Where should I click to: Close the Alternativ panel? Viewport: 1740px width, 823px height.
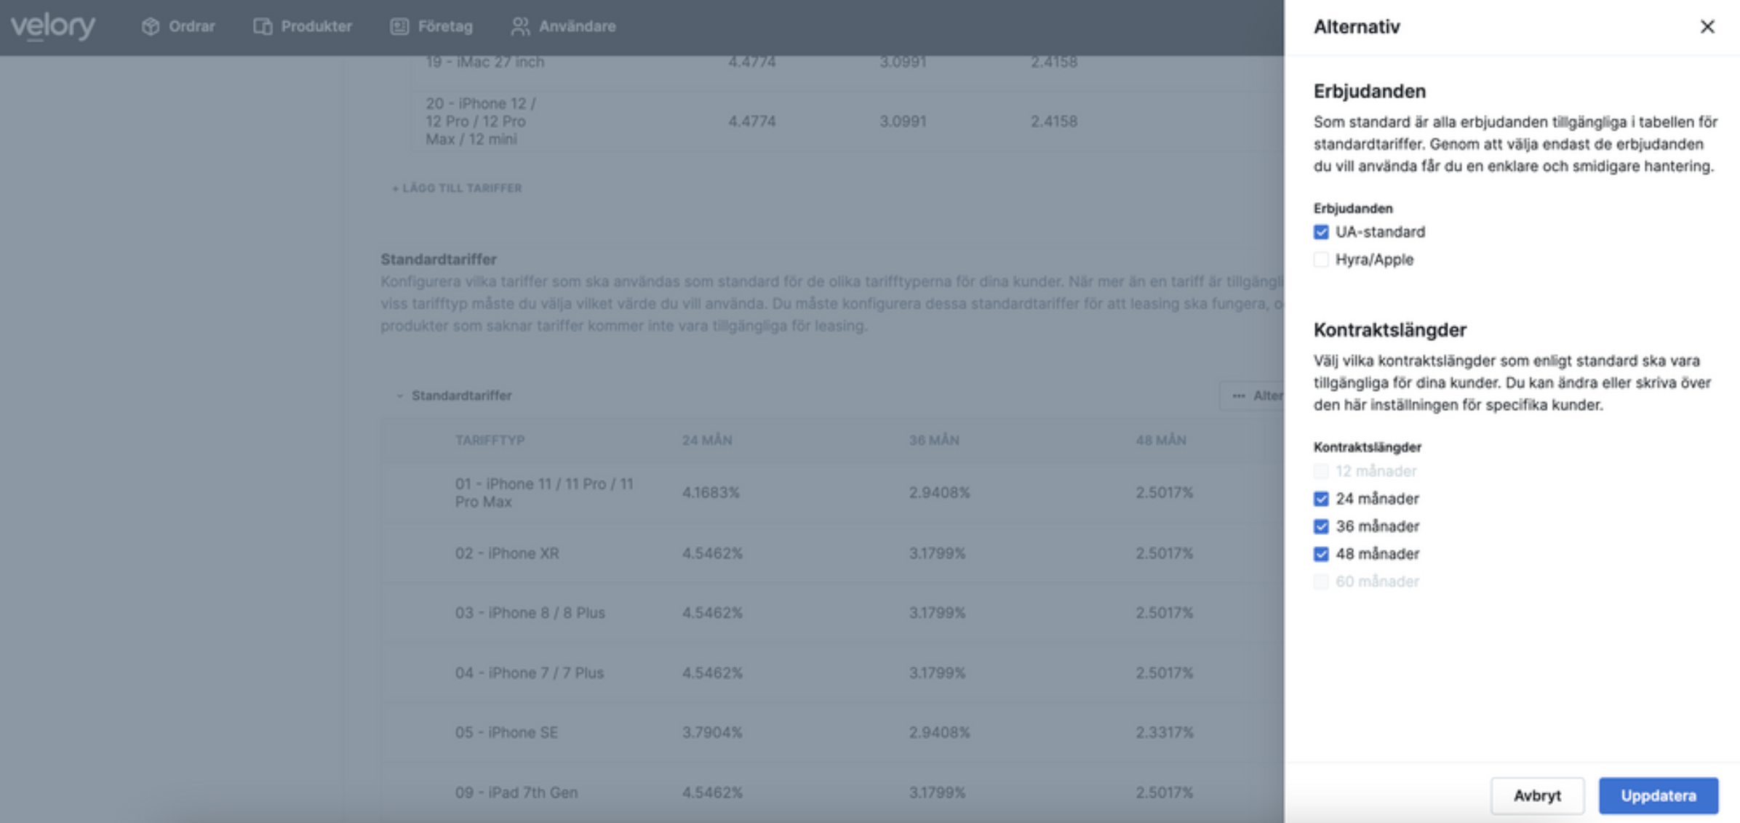(1707, 27)
